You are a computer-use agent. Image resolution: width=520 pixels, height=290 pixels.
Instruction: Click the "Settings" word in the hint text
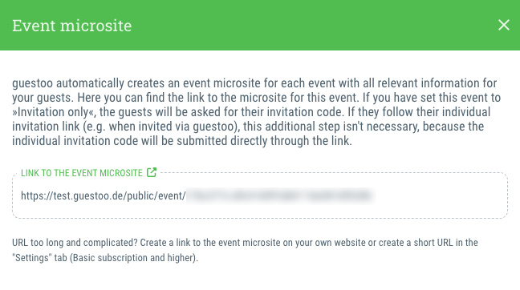tap(32, 258)
